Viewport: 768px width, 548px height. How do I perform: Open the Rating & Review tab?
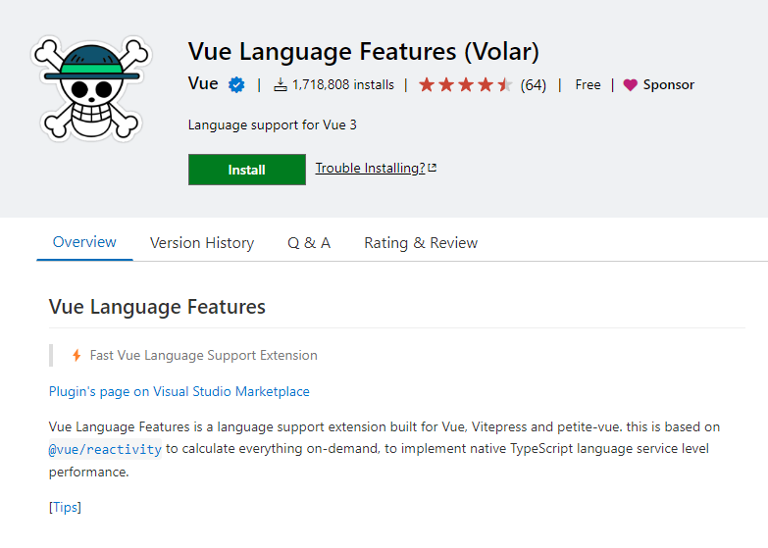[421, 243]
